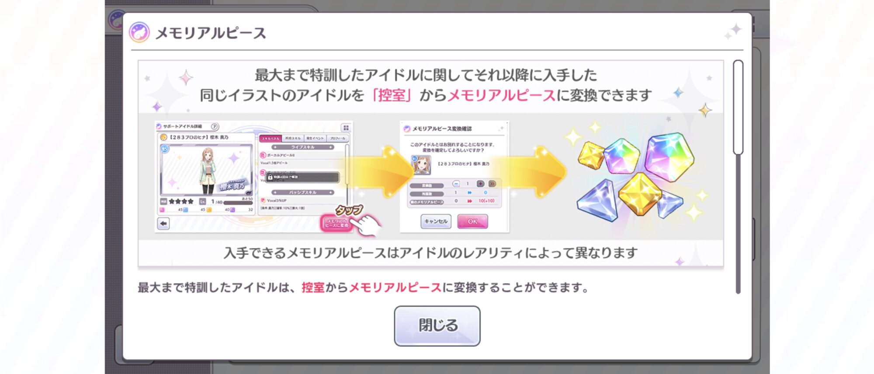Click the メモリアルピース header icon

point(139,33)
